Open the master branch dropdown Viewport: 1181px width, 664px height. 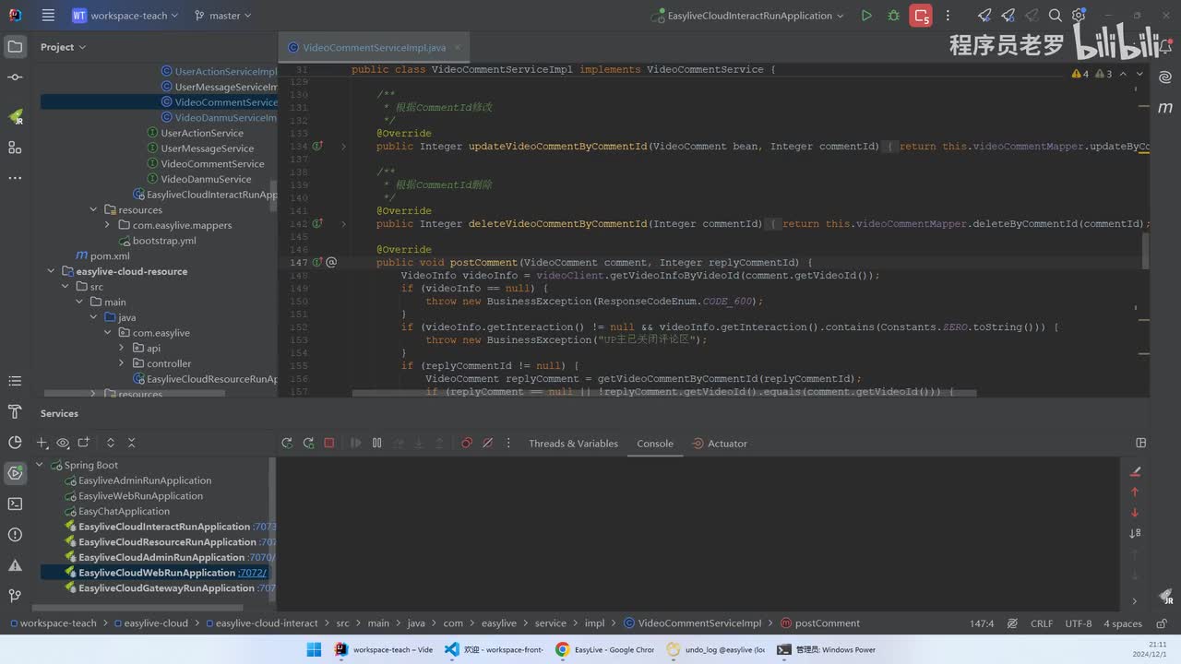point(224,16)
